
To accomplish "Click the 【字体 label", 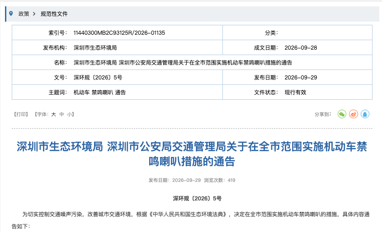I will point(42,114).
